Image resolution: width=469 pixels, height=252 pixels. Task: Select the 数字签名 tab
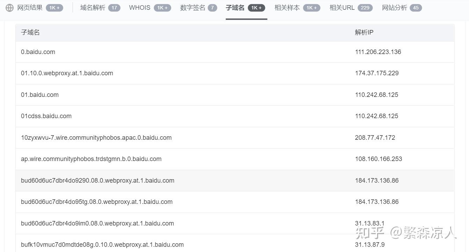click(x=199, y=8)
